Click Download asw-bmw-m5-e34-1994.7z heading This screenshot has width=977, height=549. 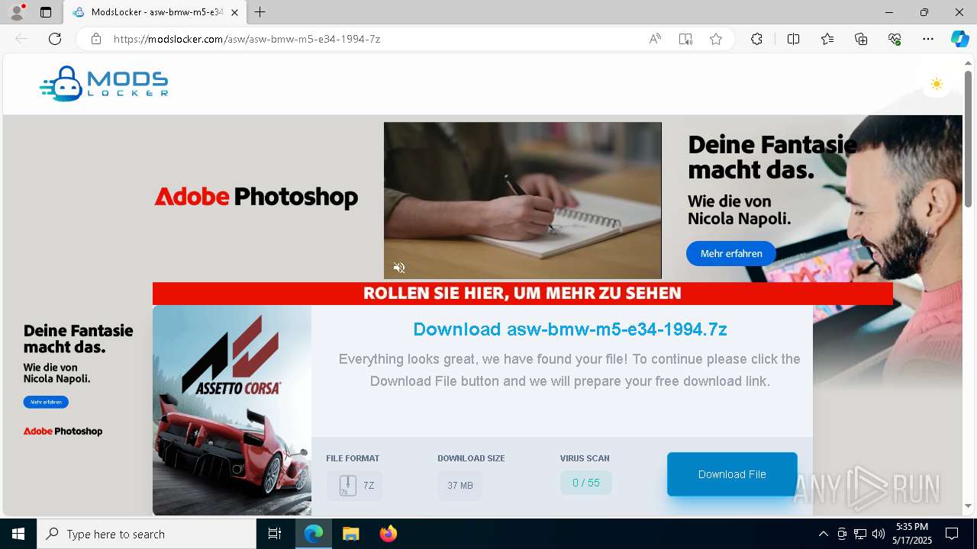[570, 329]
